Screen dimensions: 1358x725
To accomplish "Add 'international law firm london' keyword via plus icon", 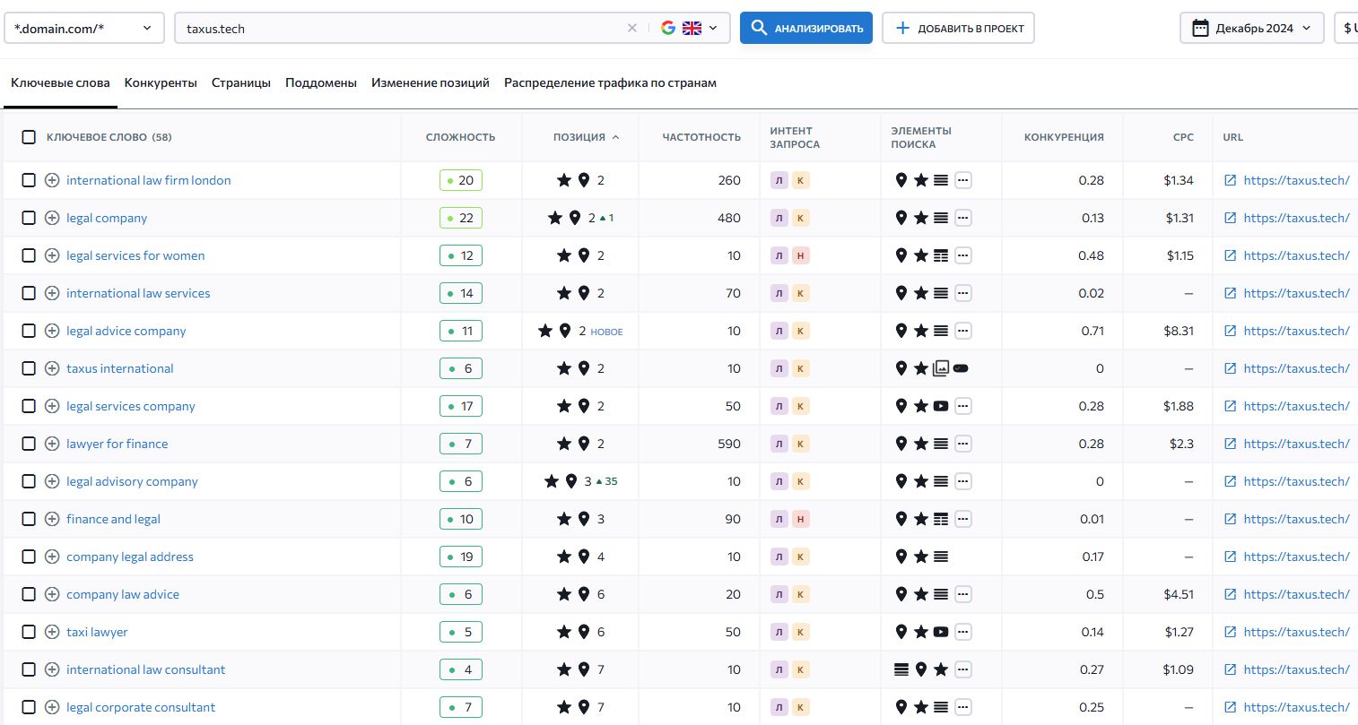I will pos(52,180).
